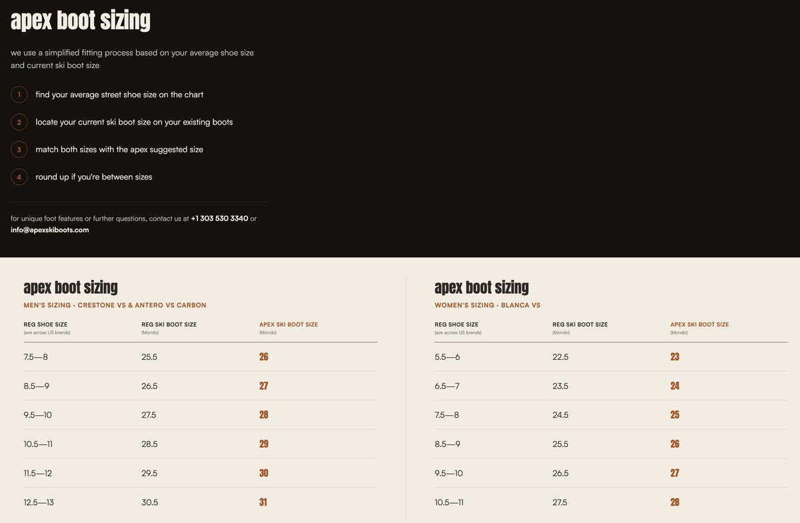The width and height of the screenshot is (800, 523).
Task: Click 'find your average street shoe size on the chart'
Action: point(119,95)
